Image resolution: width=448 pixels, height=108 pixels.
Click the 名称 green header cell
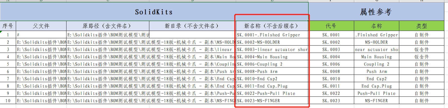[376, 26]
